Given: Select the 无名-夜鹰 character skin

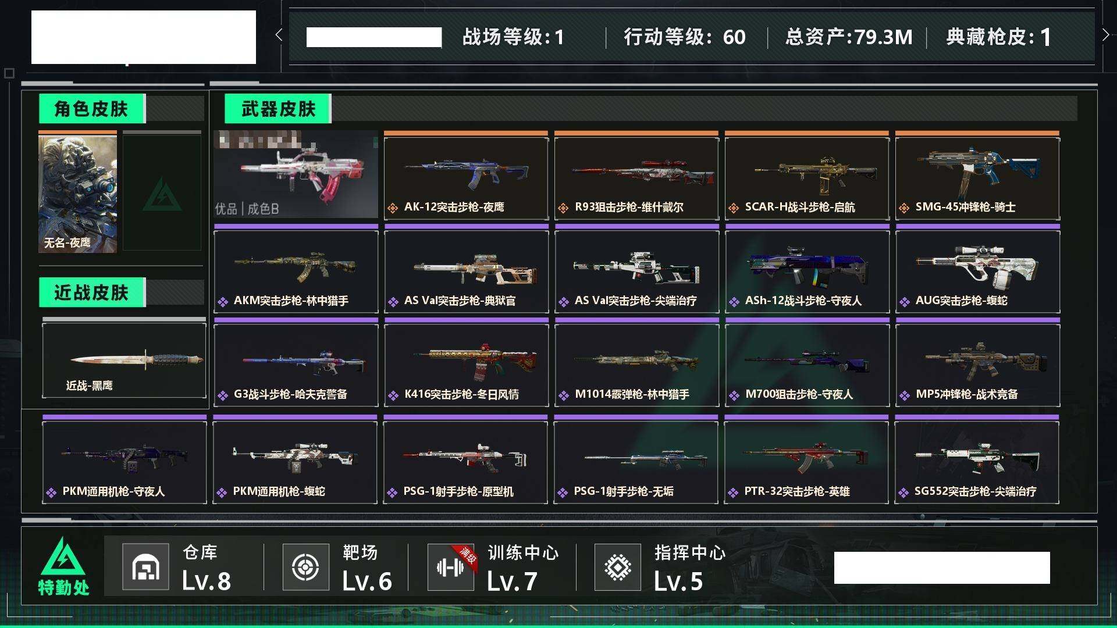Looking at the screenshot, I should pyautogui.click(x=77, y=192).
